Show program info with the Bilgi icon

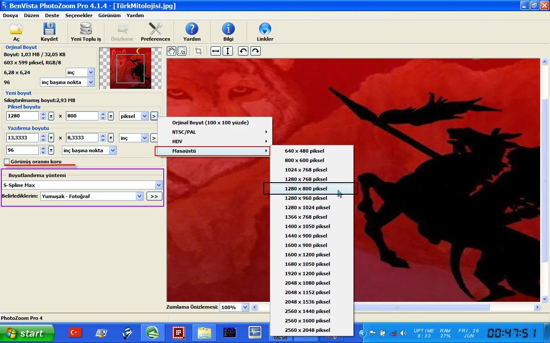[x=228, y=31]
